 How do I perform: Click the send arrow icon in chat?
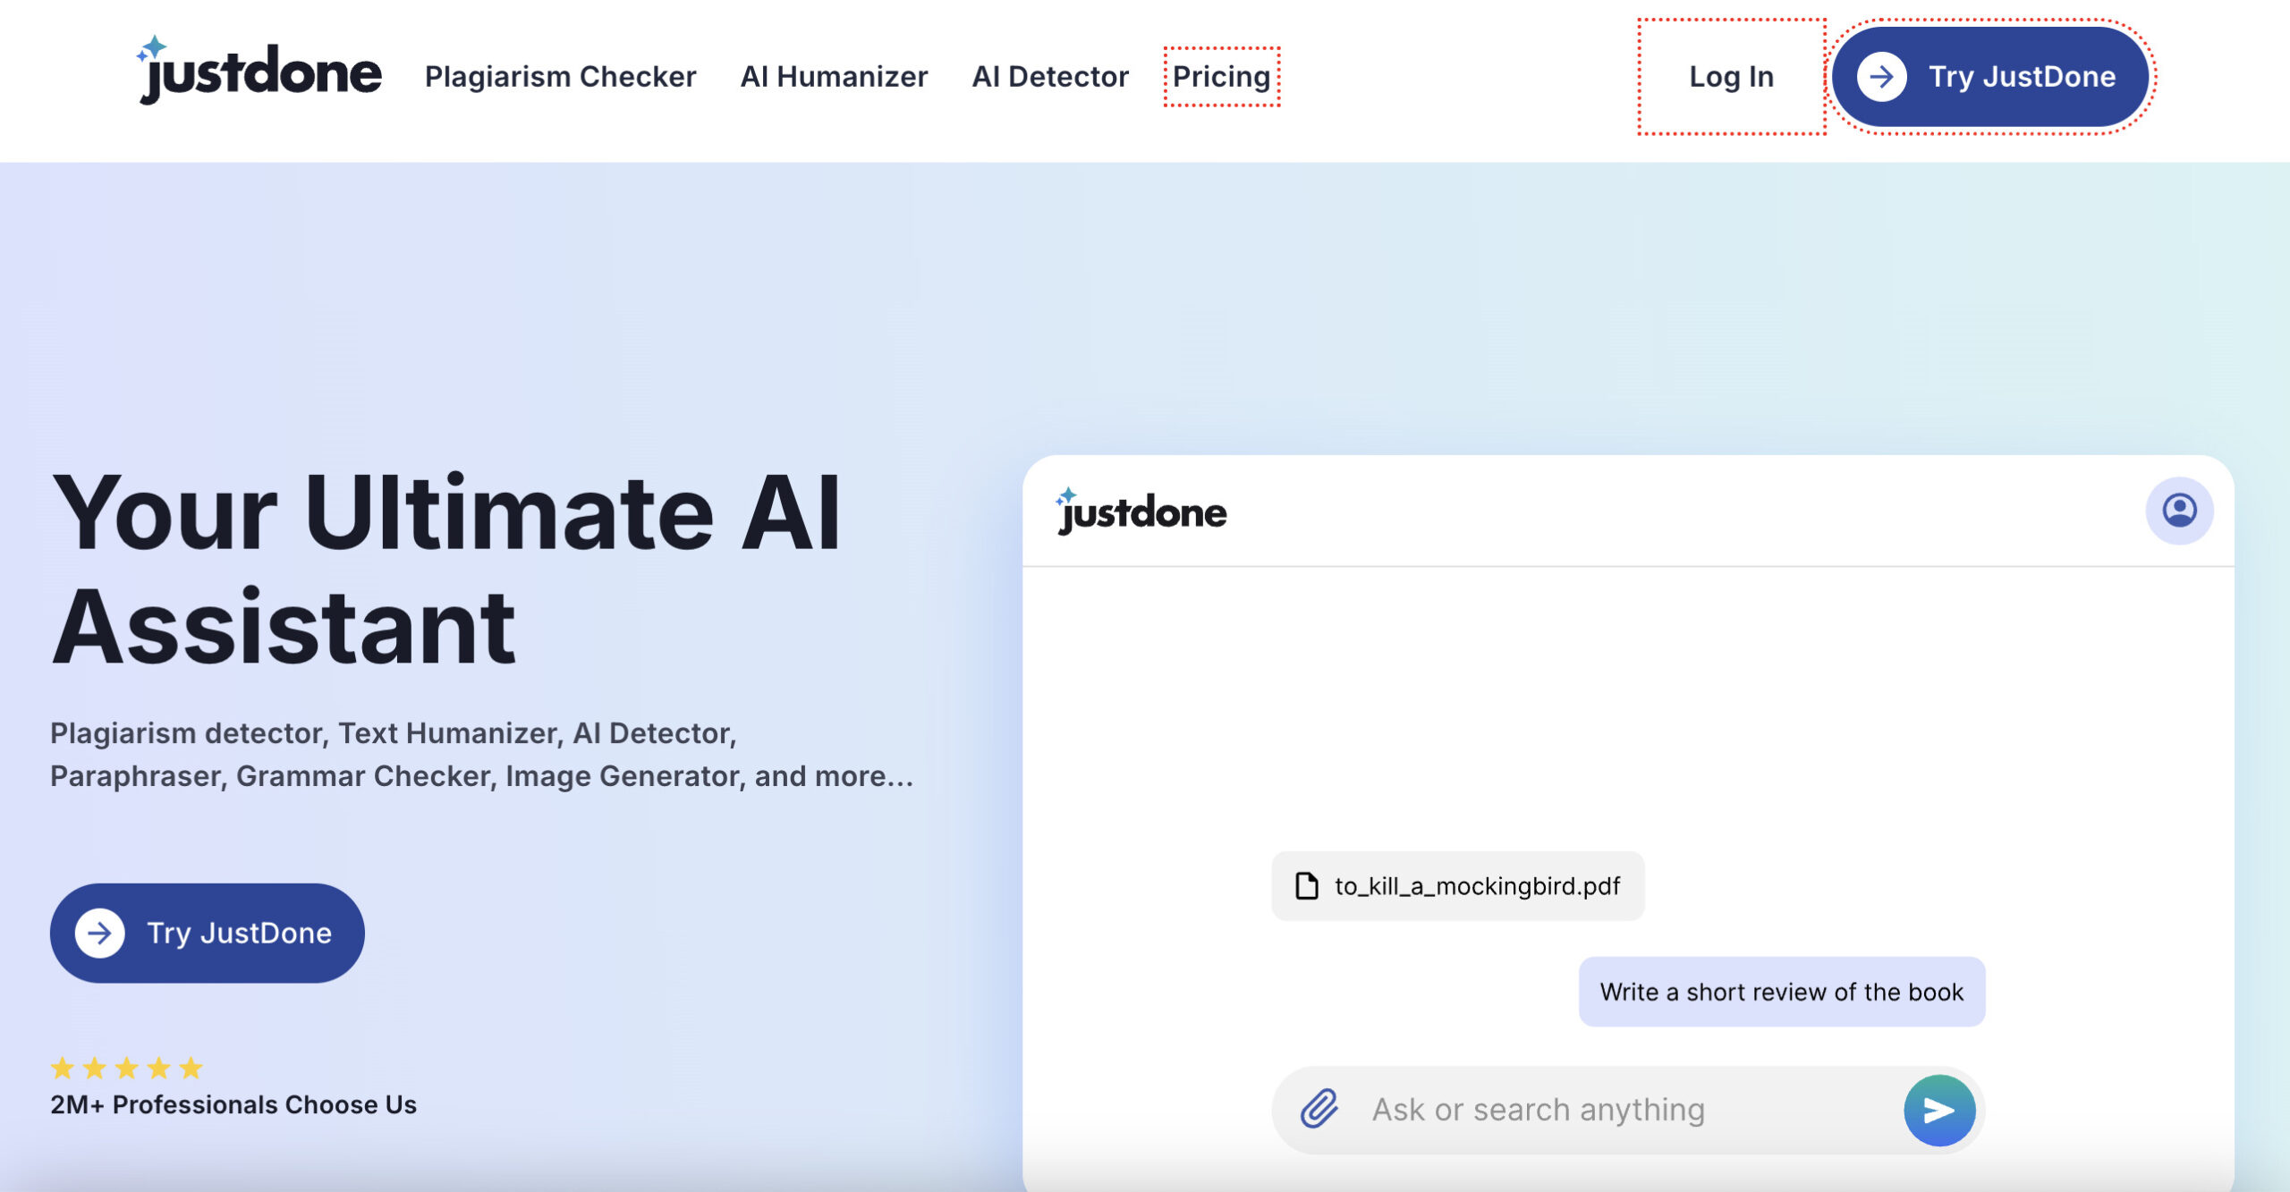tap(1940, 1109)
